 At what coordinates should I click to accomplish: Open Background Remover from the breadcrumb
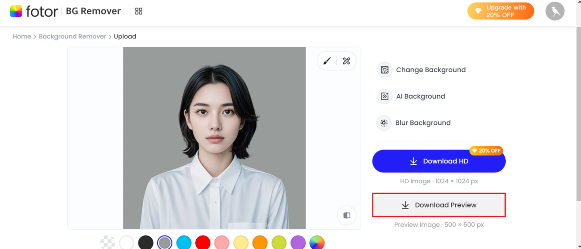[x=72, y=36]
